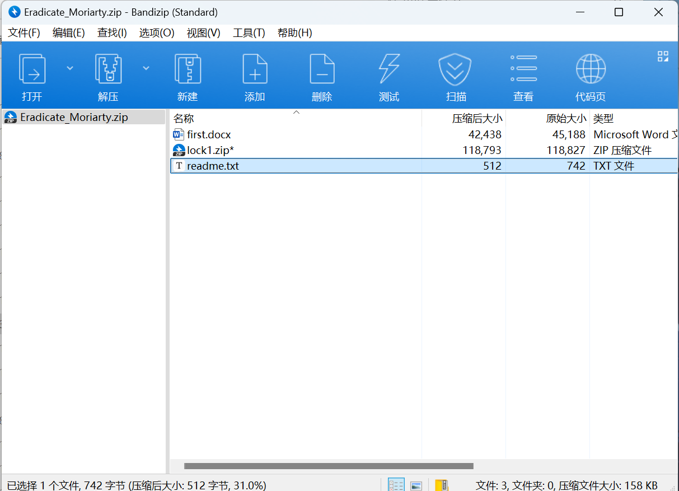This screenshot has width=679, height=491.
Task: Open the 工具(T) menu
Action: click(249, 32)
